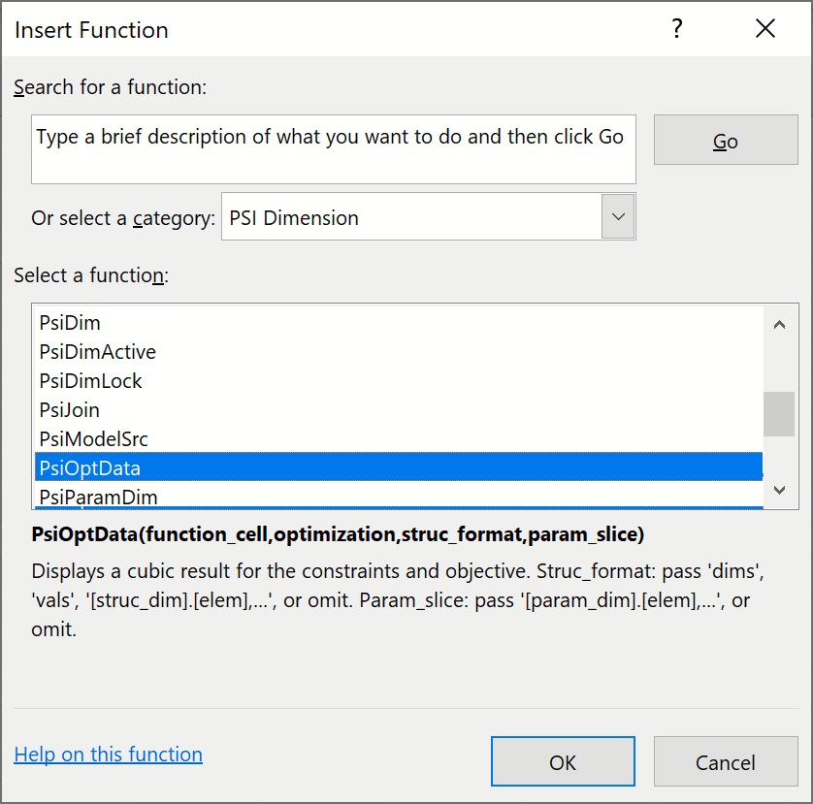Expand the category list dropdown arrow

pos(617,217)
